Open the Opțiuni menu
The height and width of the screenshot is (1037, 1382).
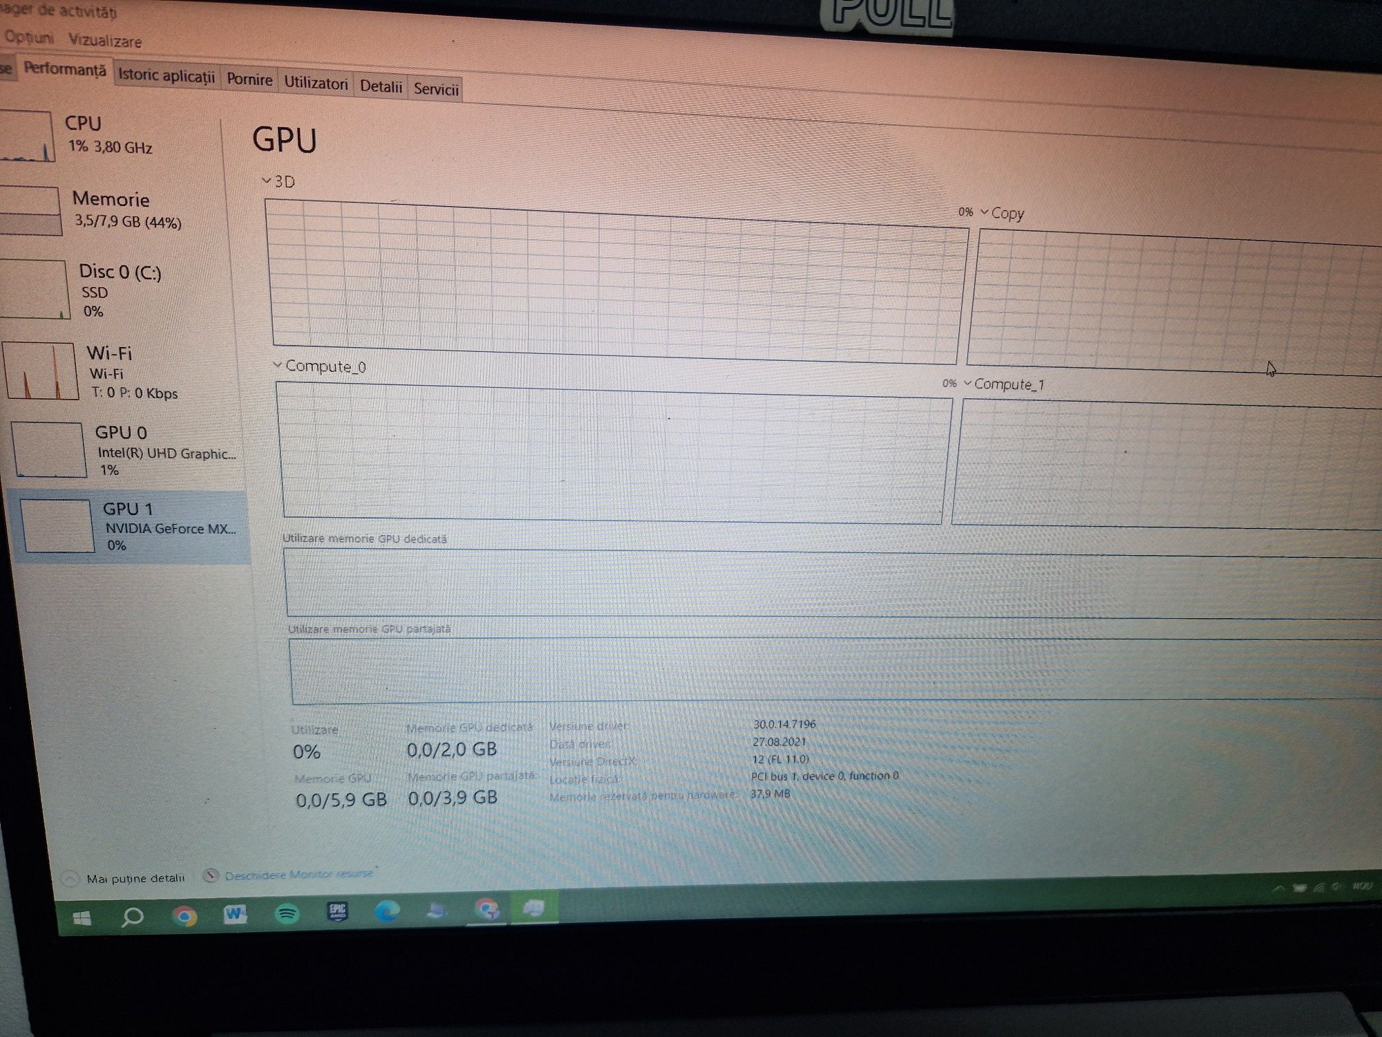coord(28,37)
